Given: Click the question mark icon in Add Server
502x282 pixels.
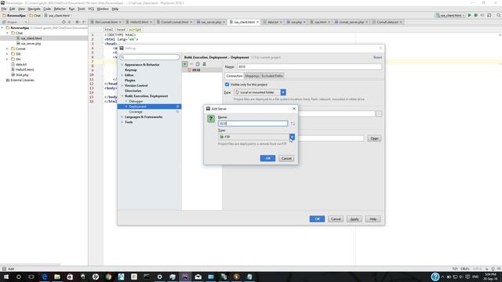Looking at the screenshot, I should [x=211, y=118].
